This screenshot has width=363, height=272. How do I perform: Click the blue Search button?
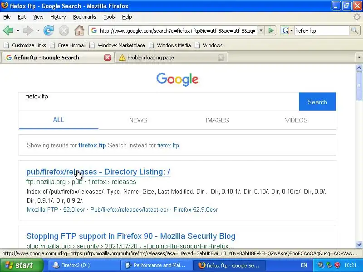point(317,102)
